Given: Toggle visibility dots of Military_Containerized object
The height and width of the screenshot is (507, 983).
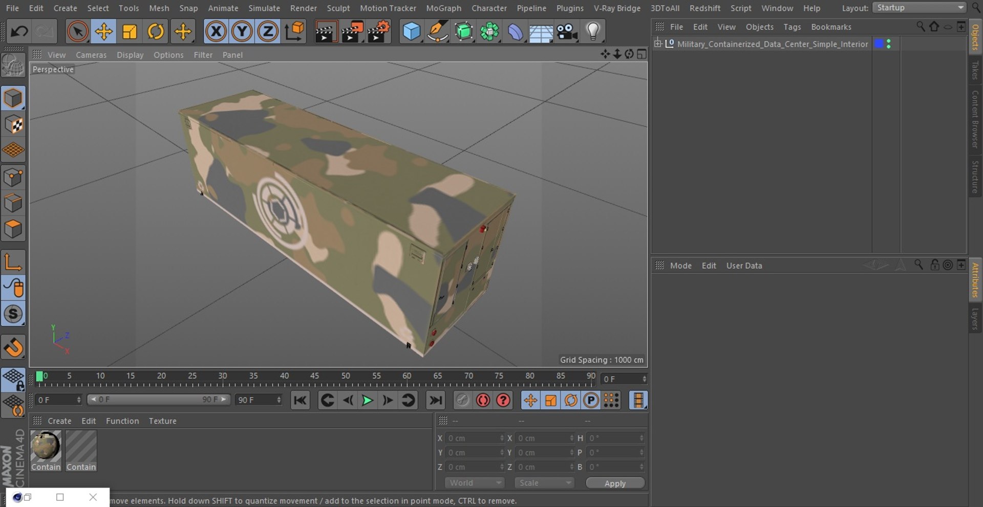Looking at the screenshot, I should [x=889, y=44].
